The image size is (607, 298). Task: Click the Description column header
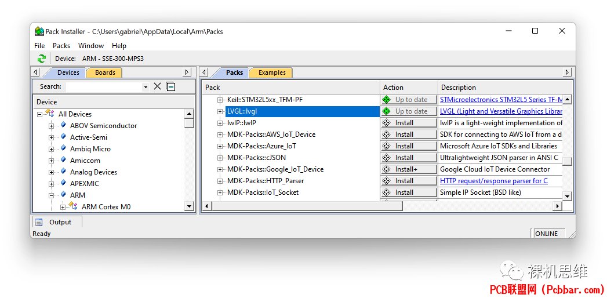pyautogui.click(x=505, y=88)
